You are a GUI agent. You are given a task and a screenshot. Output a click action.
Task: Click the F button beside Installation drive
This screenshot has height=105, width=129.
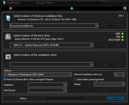point(96,64)
